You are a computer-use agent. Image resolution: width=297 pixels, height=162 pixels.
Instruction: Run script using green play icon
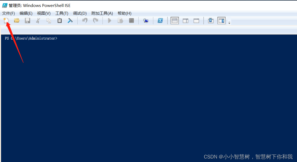(109, 20)
